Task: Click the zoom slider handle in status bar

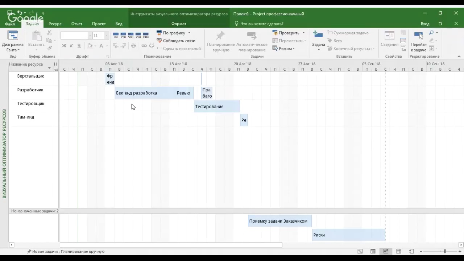Action: [x=444, y=251]
